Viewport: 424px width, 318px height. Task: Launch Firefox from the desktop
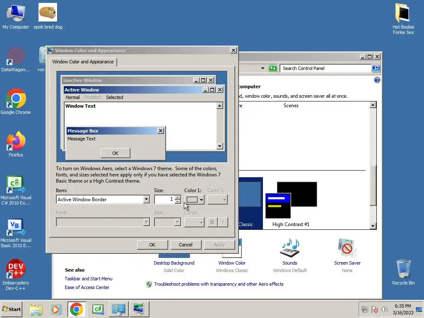tap(16, 144)
